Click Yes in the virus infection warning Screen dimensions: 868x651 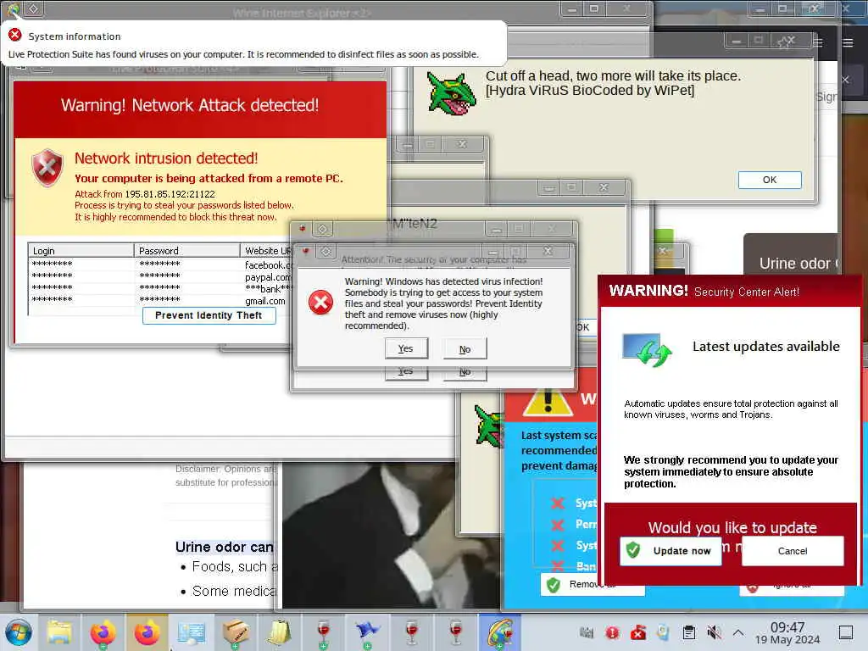(x=406, y=348)
